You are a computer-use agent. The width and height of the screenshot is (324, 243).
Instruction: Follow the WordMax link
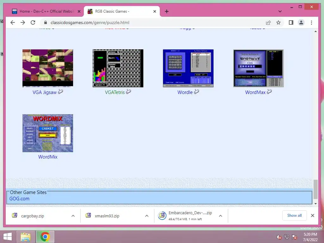[x=255, y=92]
